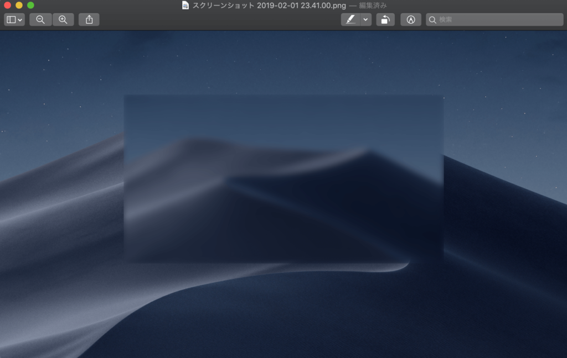
Task: Zoom in with the plus magnifier
Action: click(63, 20)
